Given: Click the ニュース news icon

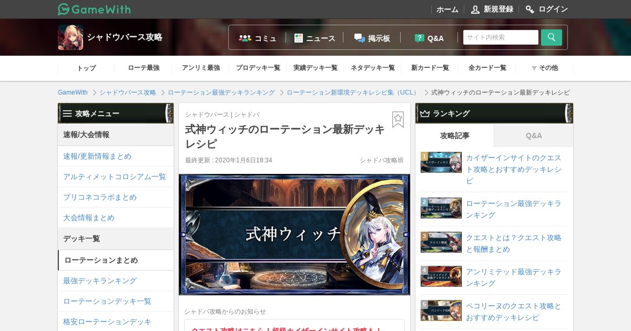Looking at the screenshot, I should tap(299, 38).
